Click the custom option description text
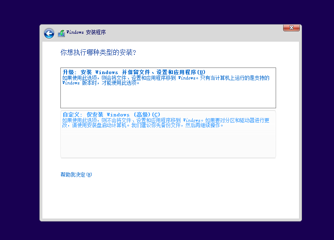Image resolution: width=334 pixels, height=240 pixels. coord(164,123)
